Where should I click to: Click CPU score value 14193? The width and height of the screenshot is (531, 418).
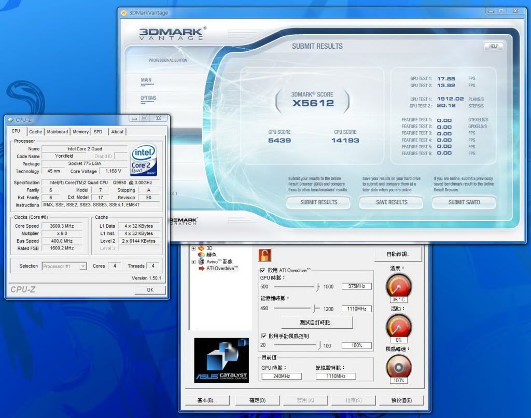[x=345, y=140]
